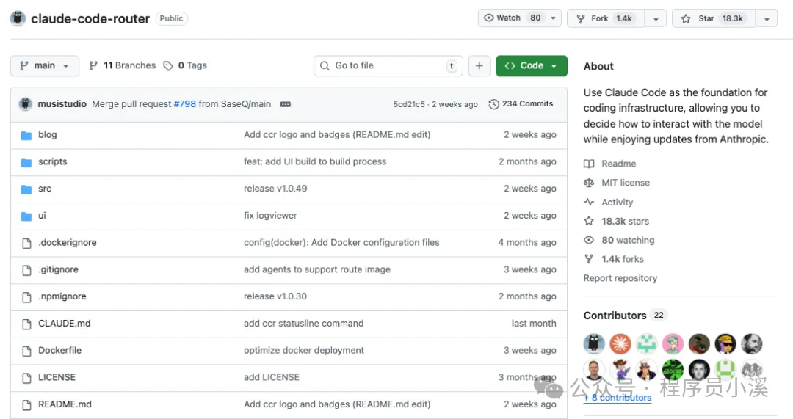
Task: Click the folder icon for scripts
Action: pyautogui.click(x=26, y=161)
